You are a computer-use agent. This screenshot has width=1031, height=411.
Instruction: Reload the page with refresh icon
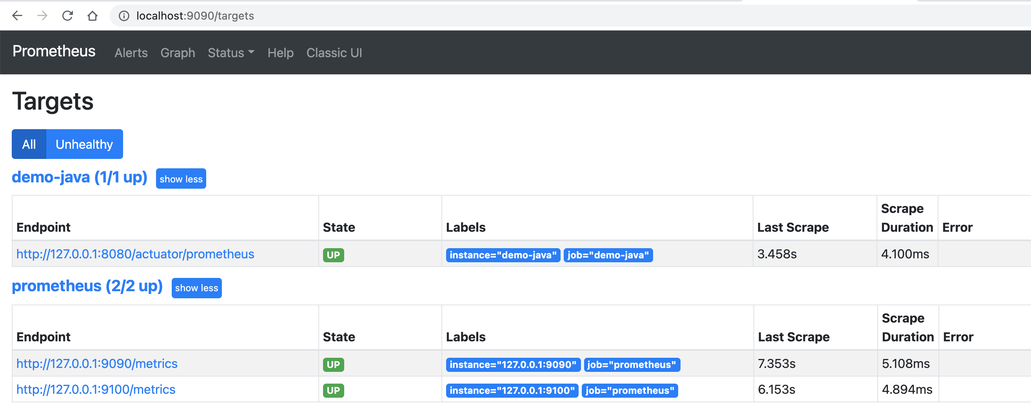68,16
